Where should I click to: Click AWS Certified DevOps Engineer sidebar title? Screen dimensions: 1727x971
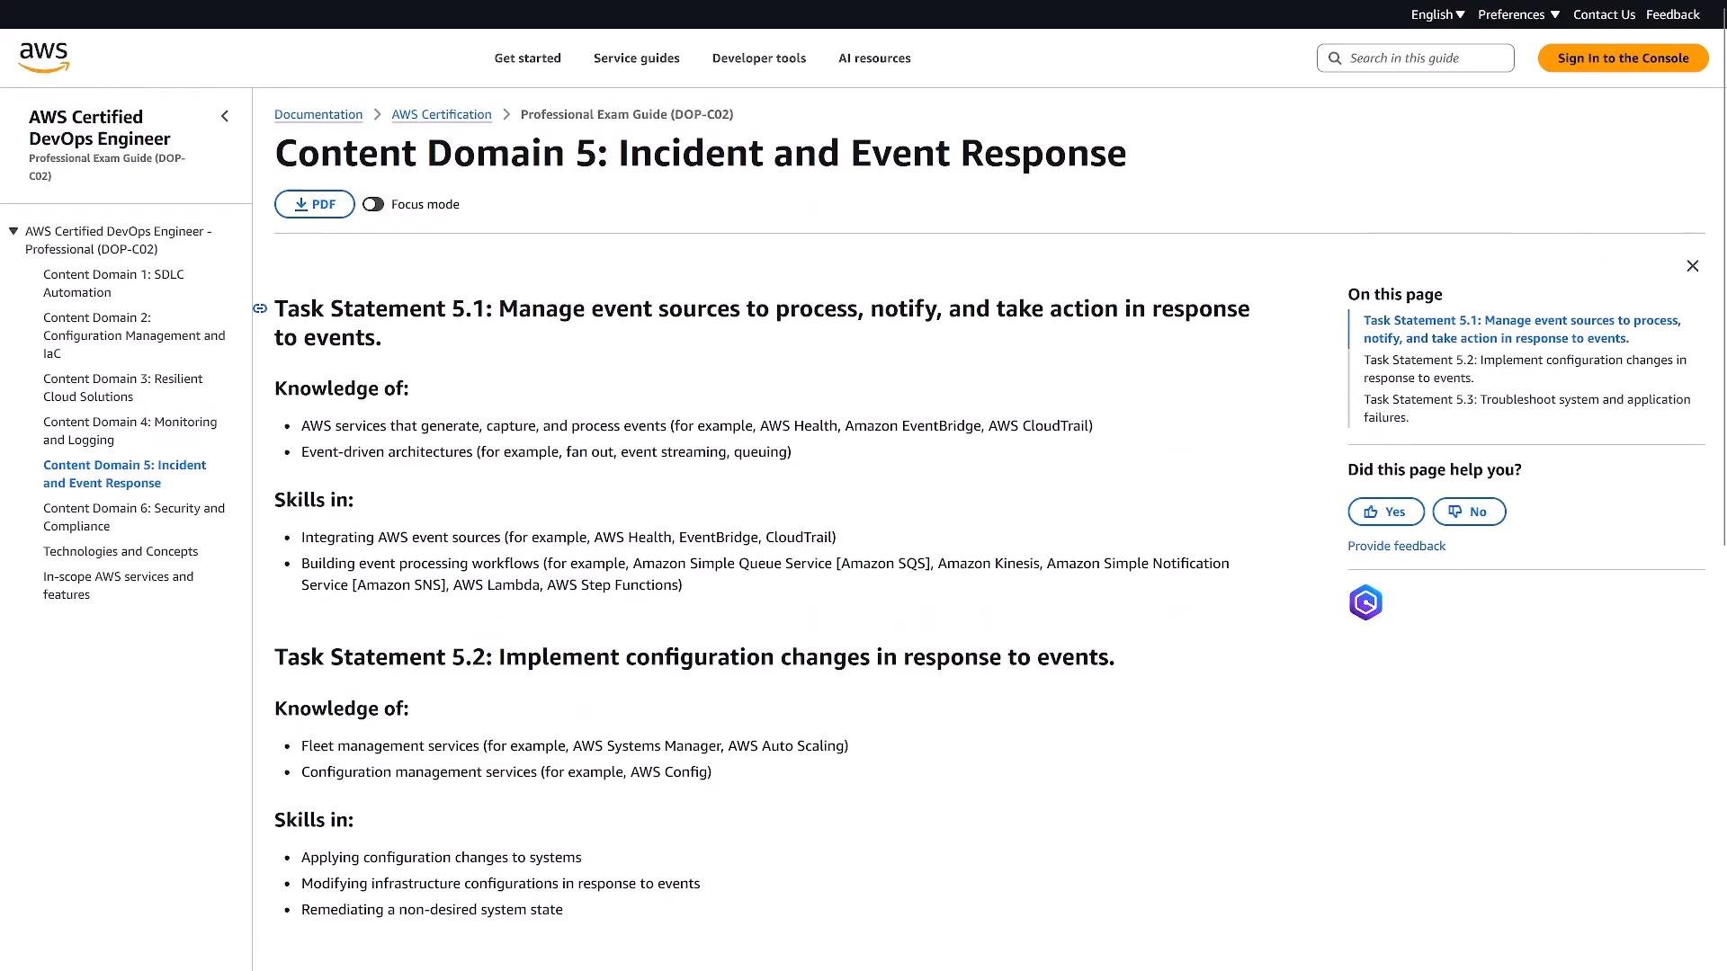[x=99, y=128]
